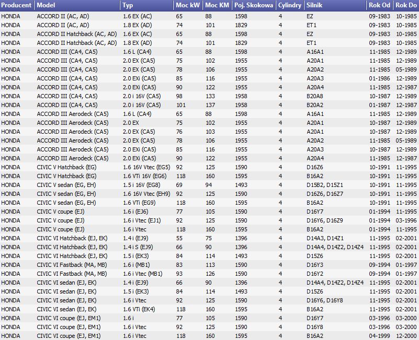Viewport: 419px width, 340px height.
Task: Select CIVIC VI Hatchback type 1.5 i (EK3)
Action: pyautogui.click(x=136, y=256)
